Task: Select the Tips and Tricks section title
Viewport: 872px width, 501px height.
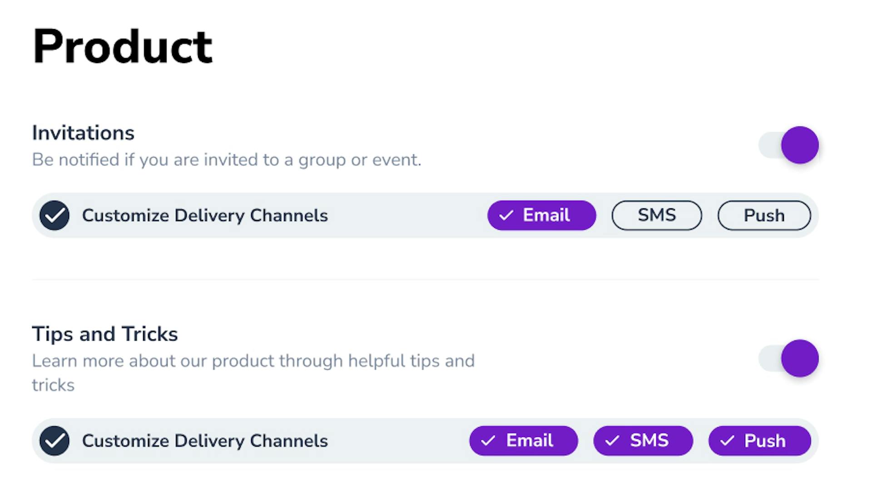Action: pyautogui.click(x=106, y=334)
